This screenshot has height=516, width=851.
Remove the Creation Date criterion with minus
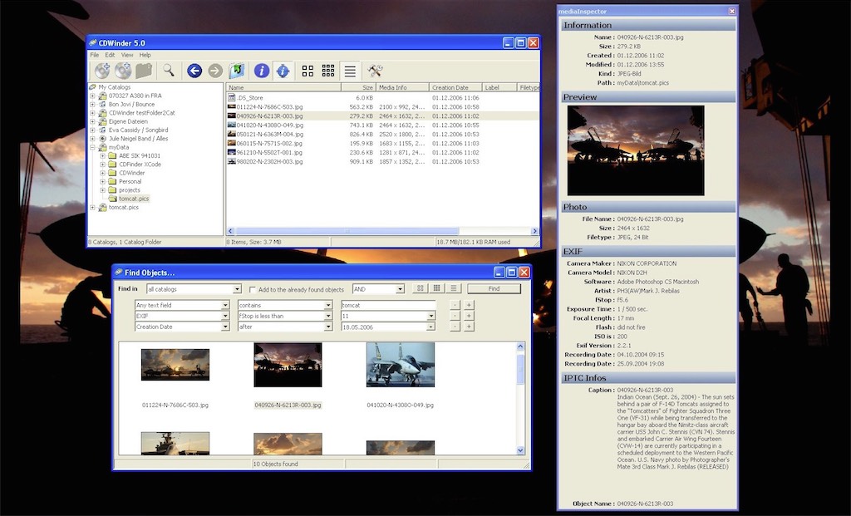pyautogui.click(x=454, y=327)
